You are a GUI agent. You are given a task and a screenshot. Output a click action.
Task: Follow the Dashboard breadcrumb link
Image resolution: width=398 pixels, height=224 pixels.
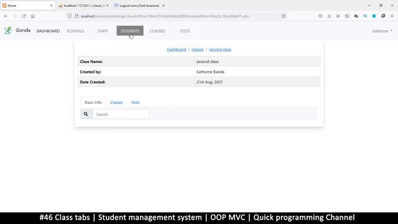[x=177, y=50]
